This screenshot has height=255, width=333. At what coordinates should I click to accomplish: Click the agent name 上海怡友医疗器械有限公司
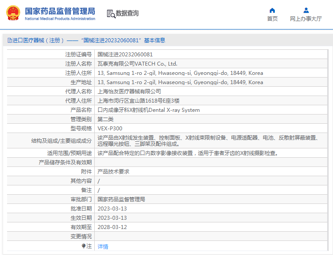coord(129,92)
